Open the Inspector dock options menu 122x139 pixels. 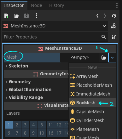[117, 5]
